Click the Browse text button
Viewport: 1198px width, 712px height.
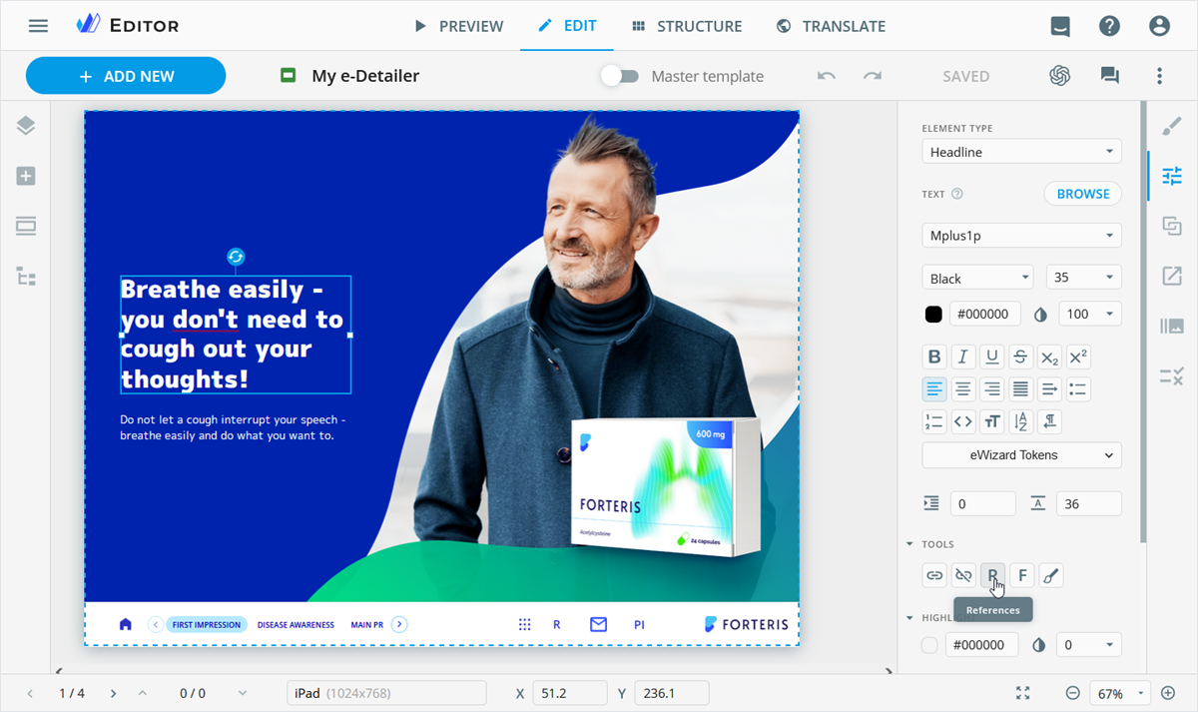click(x=1082, y=194)
